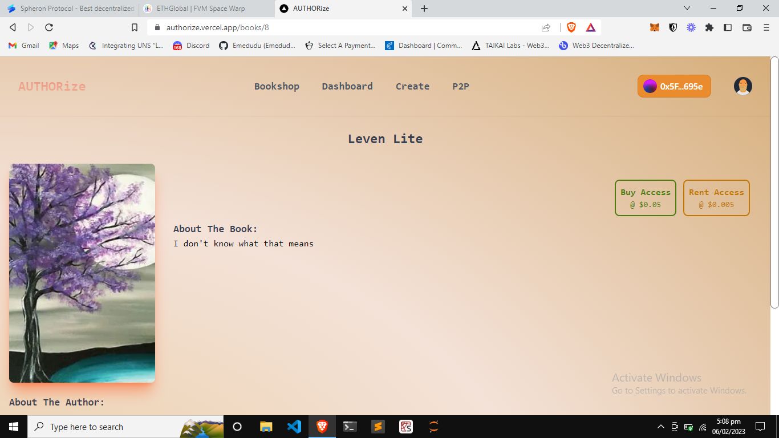Go to the Dashboard page
779x438 pixels.
tap(347, 86)
